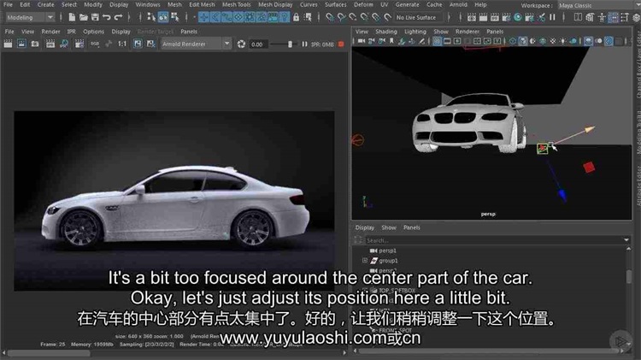Click the exposure aperture icon

[241, 44]
